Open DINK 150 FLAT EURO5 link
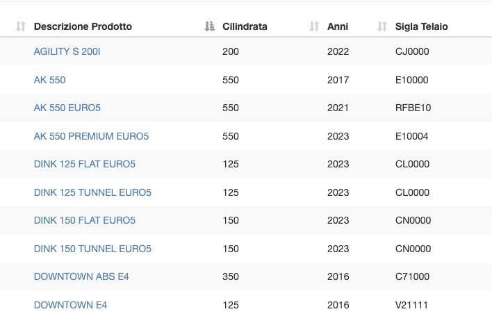The image size is (492, 323). click(84, 220)
